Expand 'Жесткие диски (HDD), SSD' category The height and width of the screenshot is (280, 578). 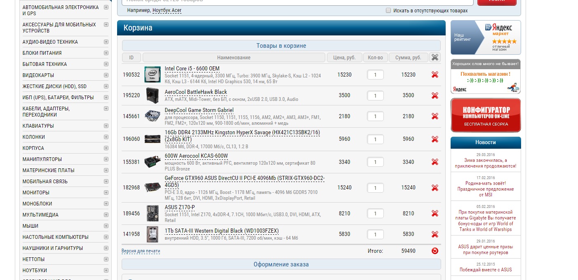tap(106, 86)
